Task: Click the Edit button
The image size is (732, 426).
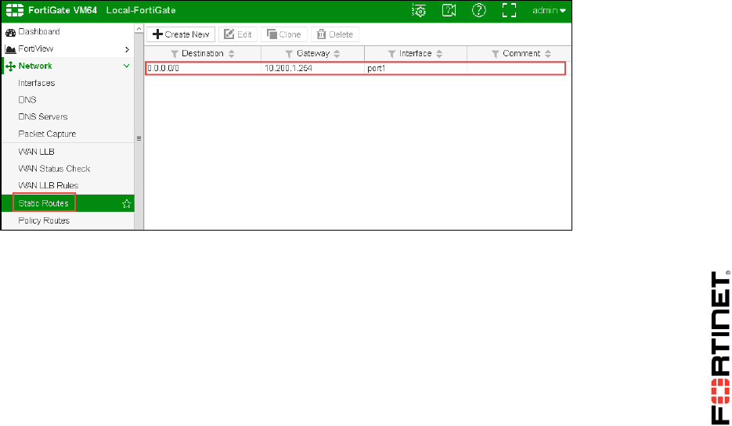Action: 238,34
